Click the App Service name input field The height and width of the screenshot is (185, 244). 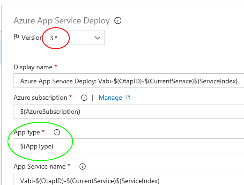[129, 179]
